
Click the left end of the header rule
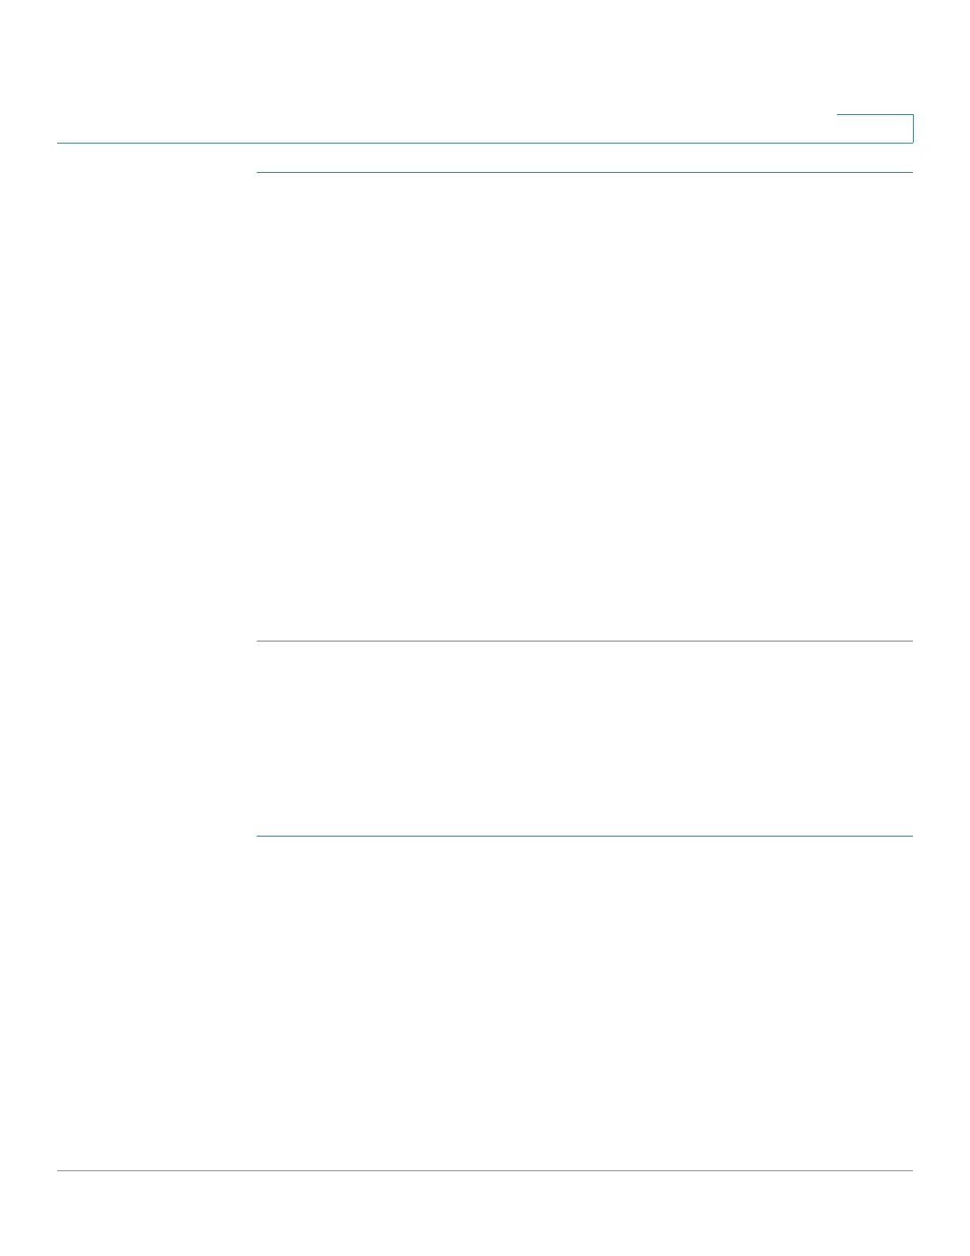pyautogui.click(x=60, y=143)
